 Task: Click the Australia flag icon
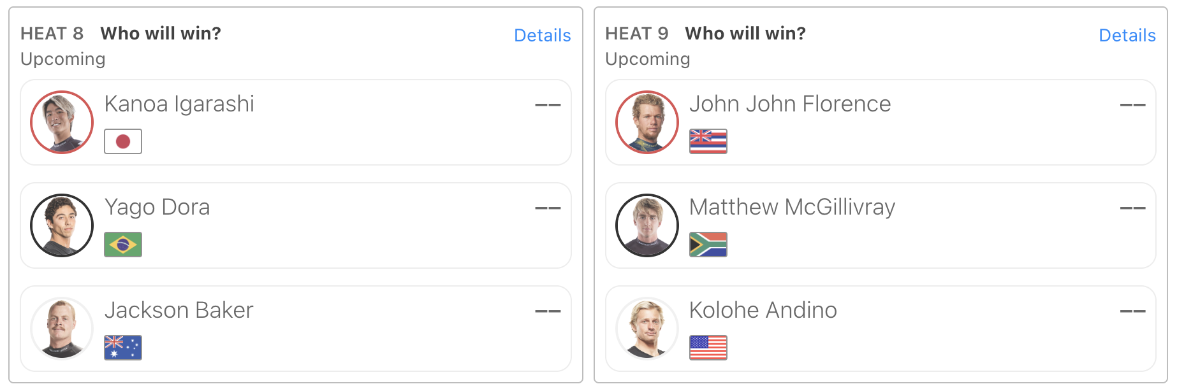123,348
